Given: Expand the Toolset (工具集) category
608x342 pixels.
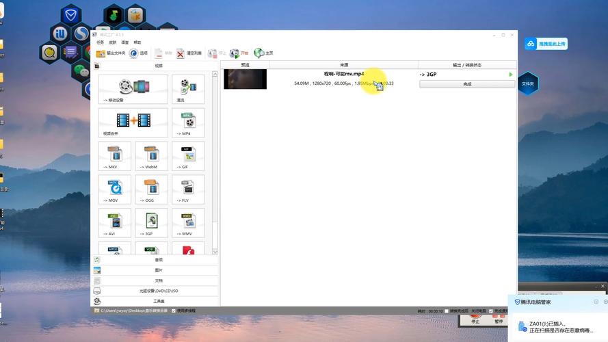Looking at the screenshot, I should 157,301.
